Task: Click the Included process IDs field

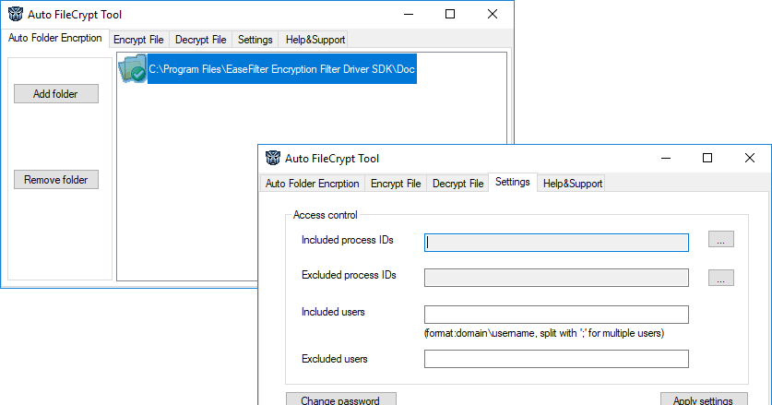Action: pos(556,243)
